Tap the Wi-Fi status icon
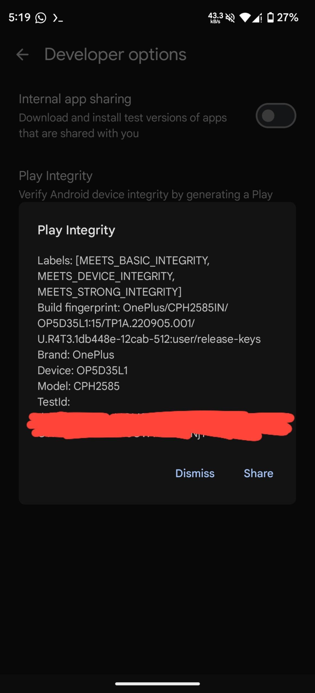This screenshot has height=693, width=315. [x=245, y=18]
